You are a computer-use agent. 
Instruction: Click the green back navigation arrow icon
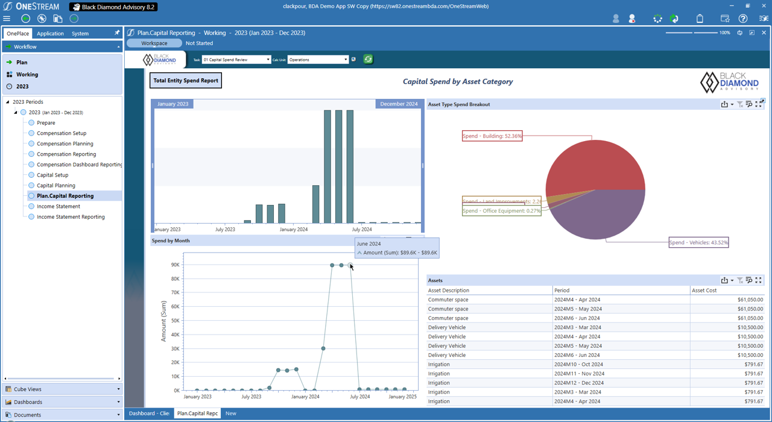(x=26, y=19)
